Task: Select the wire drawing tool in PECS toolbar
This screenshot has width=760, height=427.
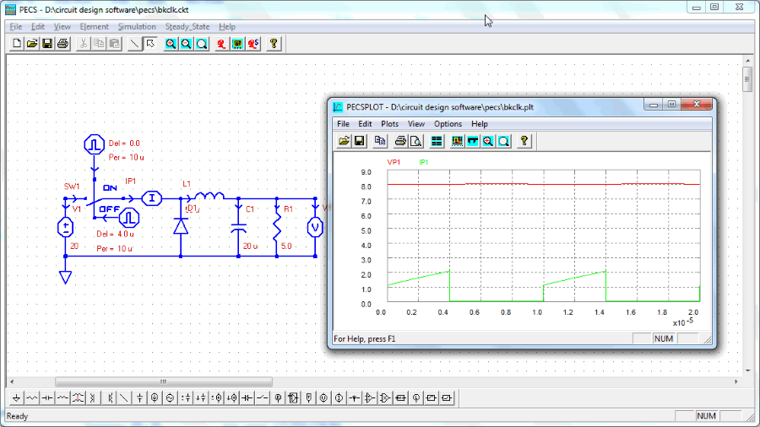Action: pyautogui.click(x=135, y=44)
